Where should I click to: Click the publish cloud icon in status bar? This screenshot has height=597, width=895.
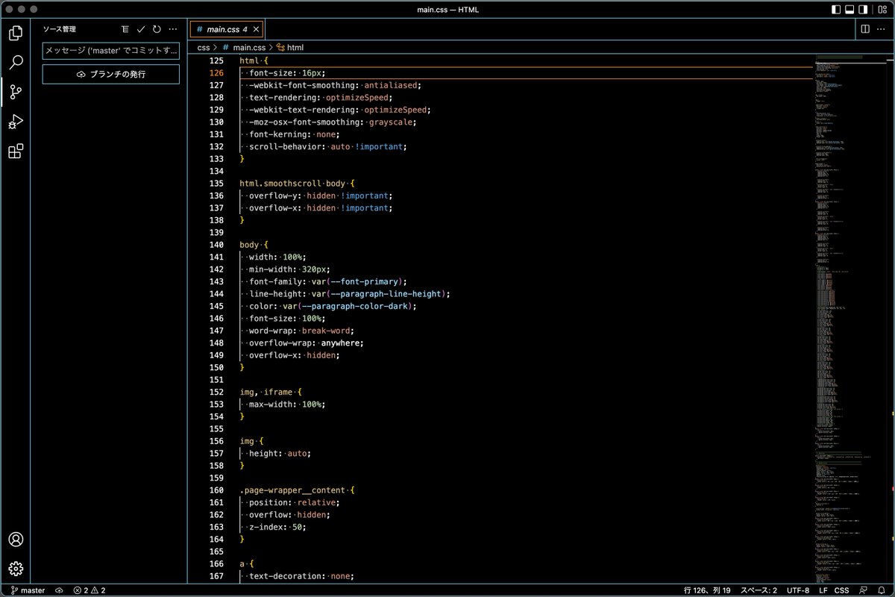[x=60, y=590]
